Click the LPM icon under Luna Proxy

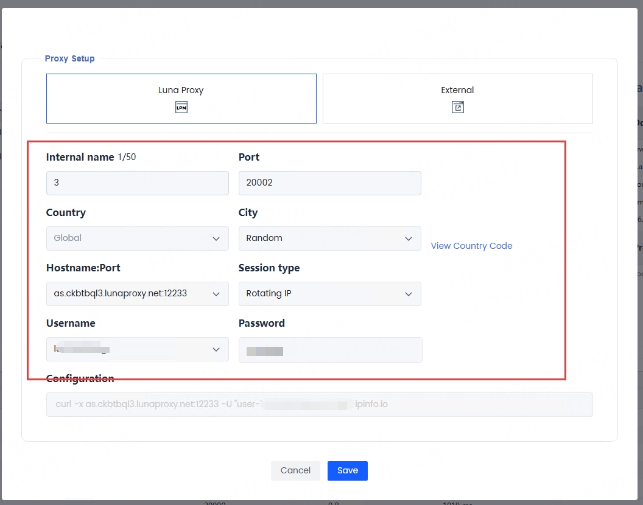point(181,108)
